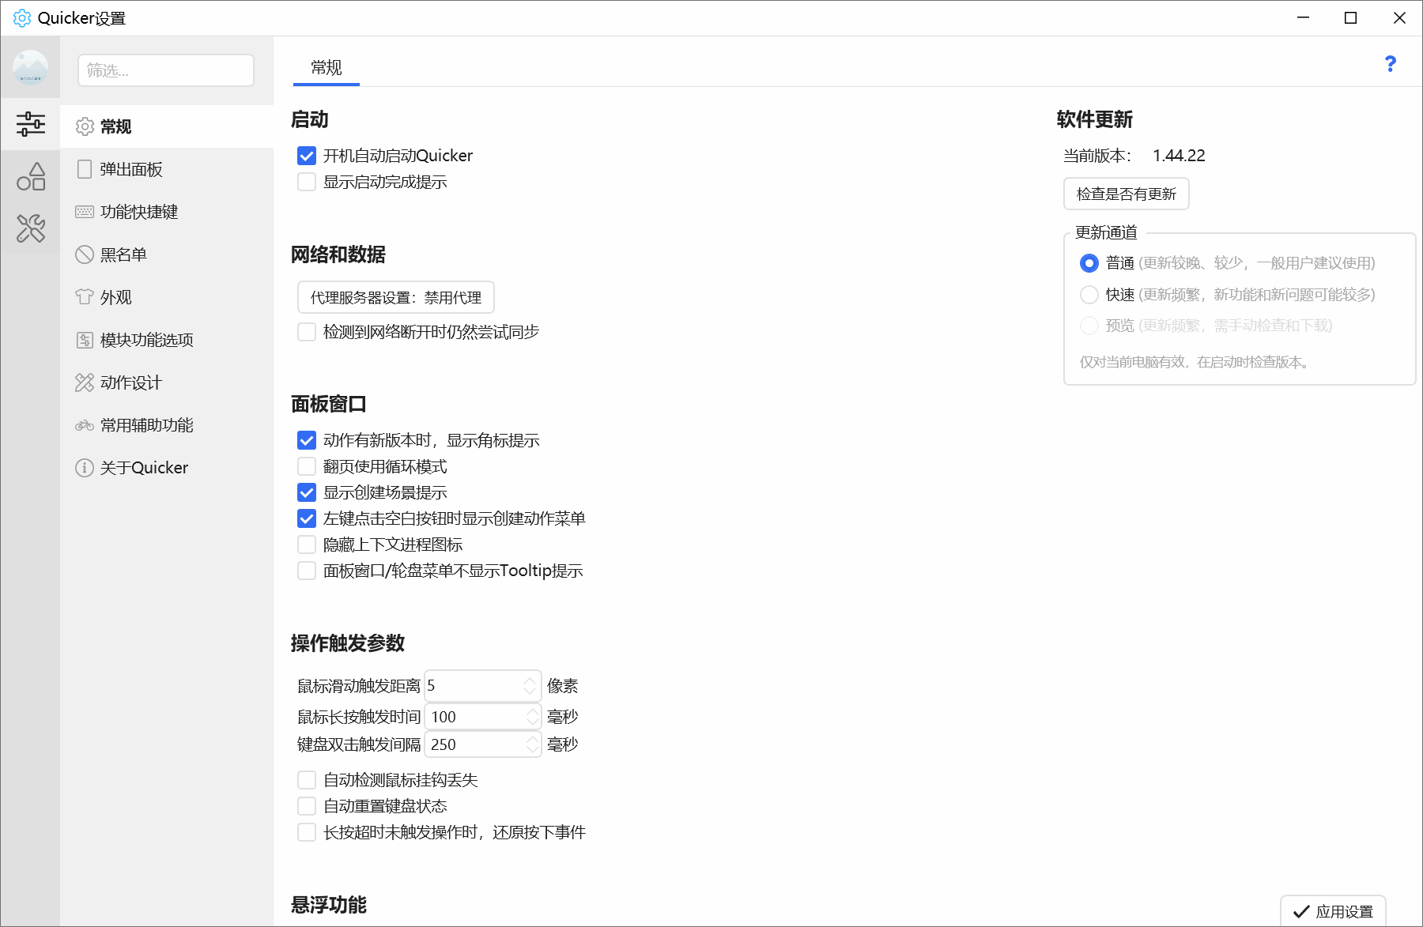Open 常用辅助功能 settings
This screenshot has height=927, width=1423.
(x=167, y=425)
